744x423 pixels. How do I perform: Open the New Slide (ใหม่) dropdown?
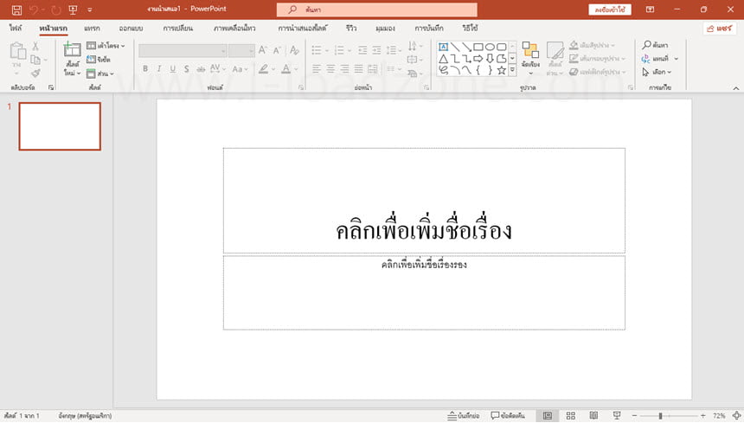click(72, 74)
